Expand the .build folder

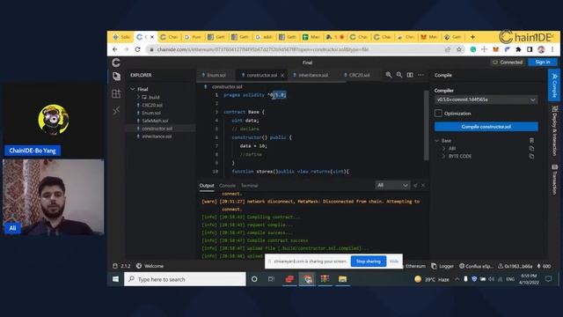point(138,97)
